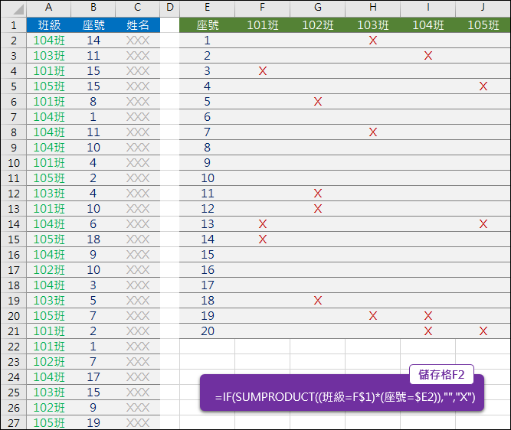
Task: Select column E header
Action: [208, 8]
